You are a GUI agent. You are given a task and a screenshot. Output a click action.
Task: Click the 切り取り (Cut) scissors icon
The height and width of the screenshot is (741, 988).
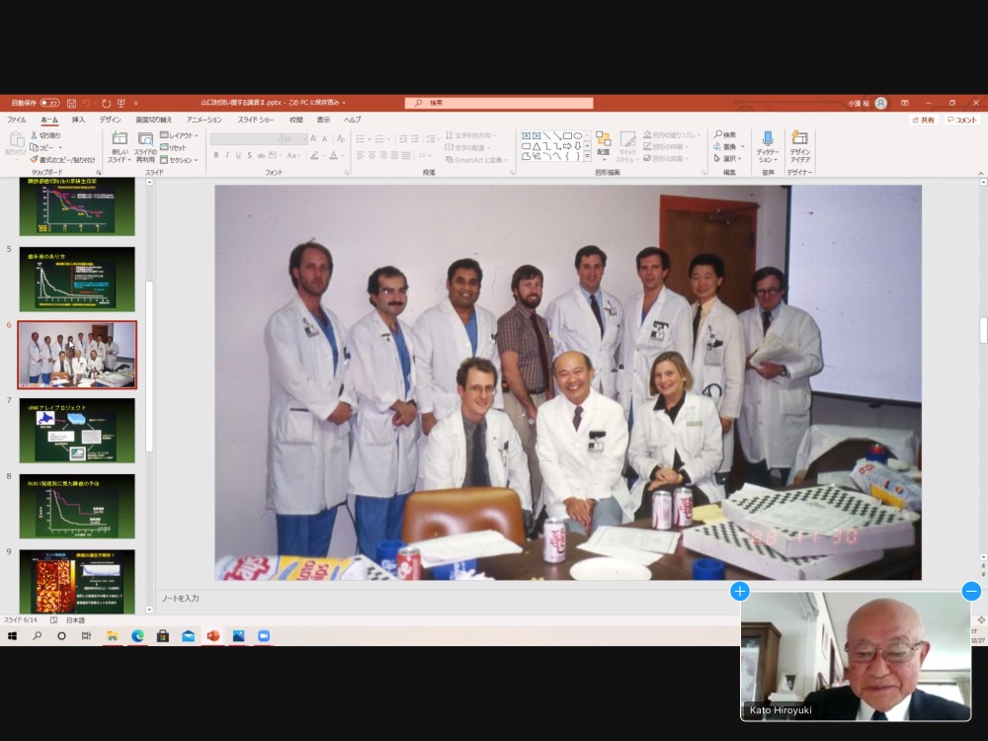[x=34, y=135]
